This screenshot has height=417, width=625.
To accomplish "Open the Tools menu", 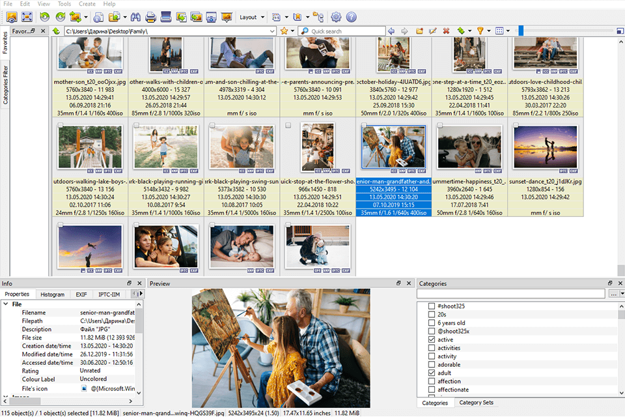I will 64,3.
